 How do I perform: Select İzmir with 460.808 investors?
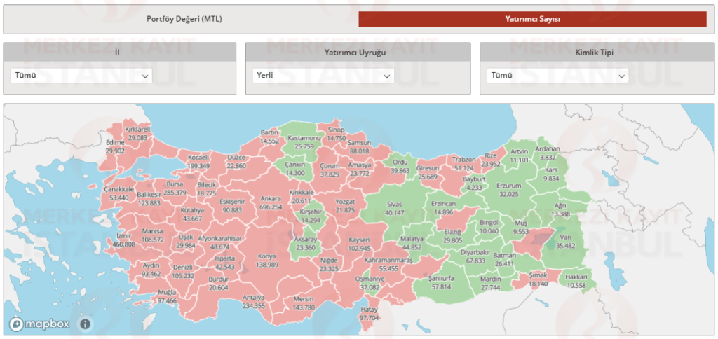click(123, 240)
